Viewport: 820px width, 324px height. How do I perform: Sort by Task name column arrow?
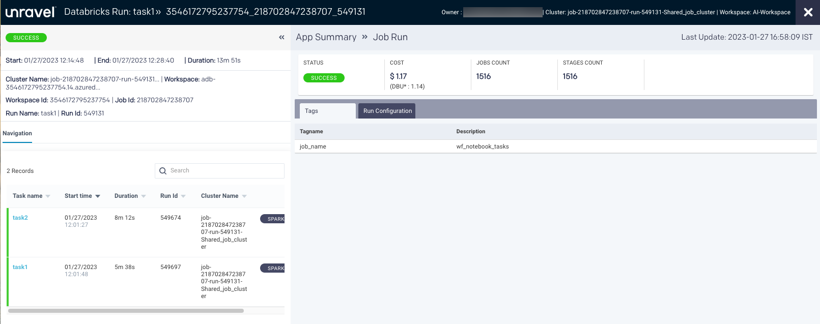click(x=48, y=196)
